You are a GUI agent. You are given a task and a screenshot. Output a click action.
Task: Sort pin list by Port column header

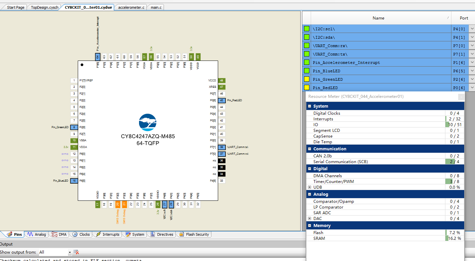pyautogui.click(x=464, y=18)
